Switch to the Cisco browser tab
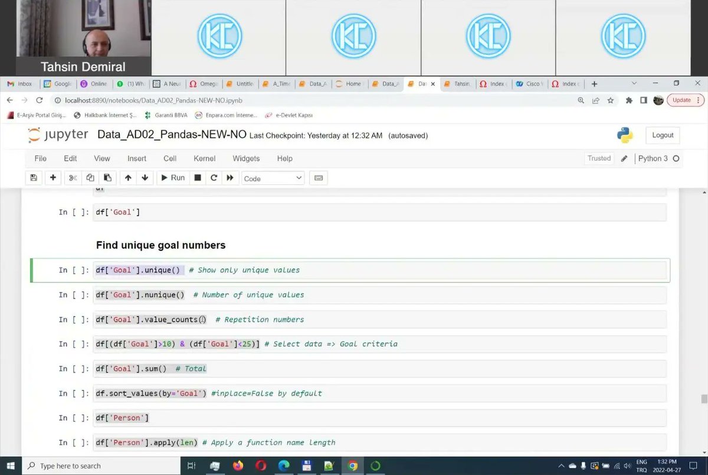 click(529, 84)
